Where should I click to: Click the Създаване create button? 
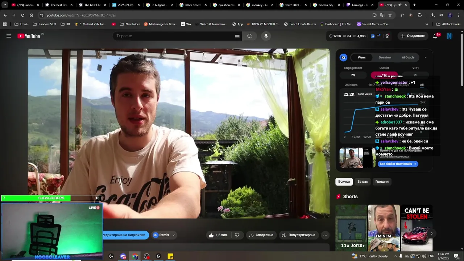click(412, 36)
